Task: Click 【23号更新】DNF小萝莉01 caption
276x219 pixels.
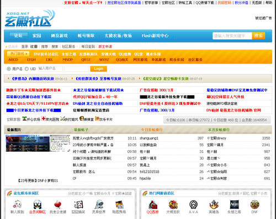Action: [38, 181]
